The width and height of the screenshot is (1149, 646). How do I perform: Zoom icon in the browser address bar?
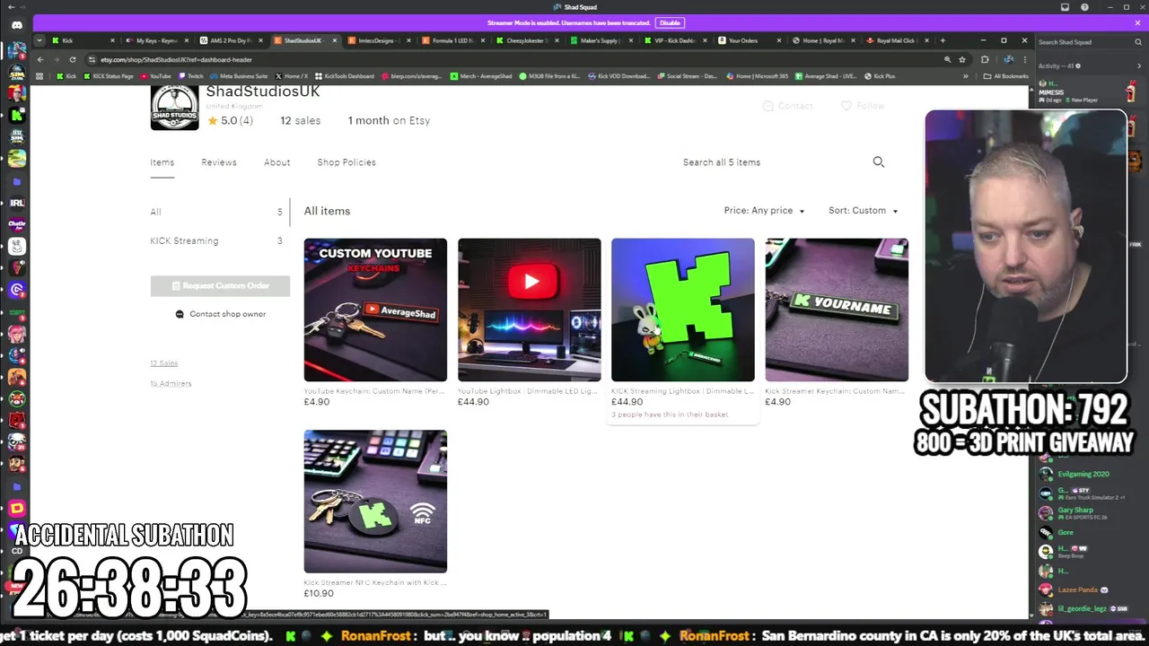click(947, 59)
